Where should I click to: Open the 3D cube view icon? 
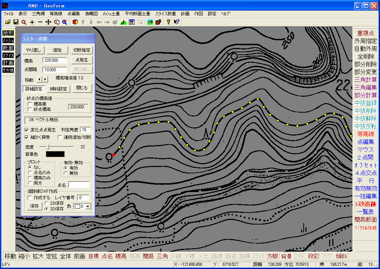tap(75, 22)
